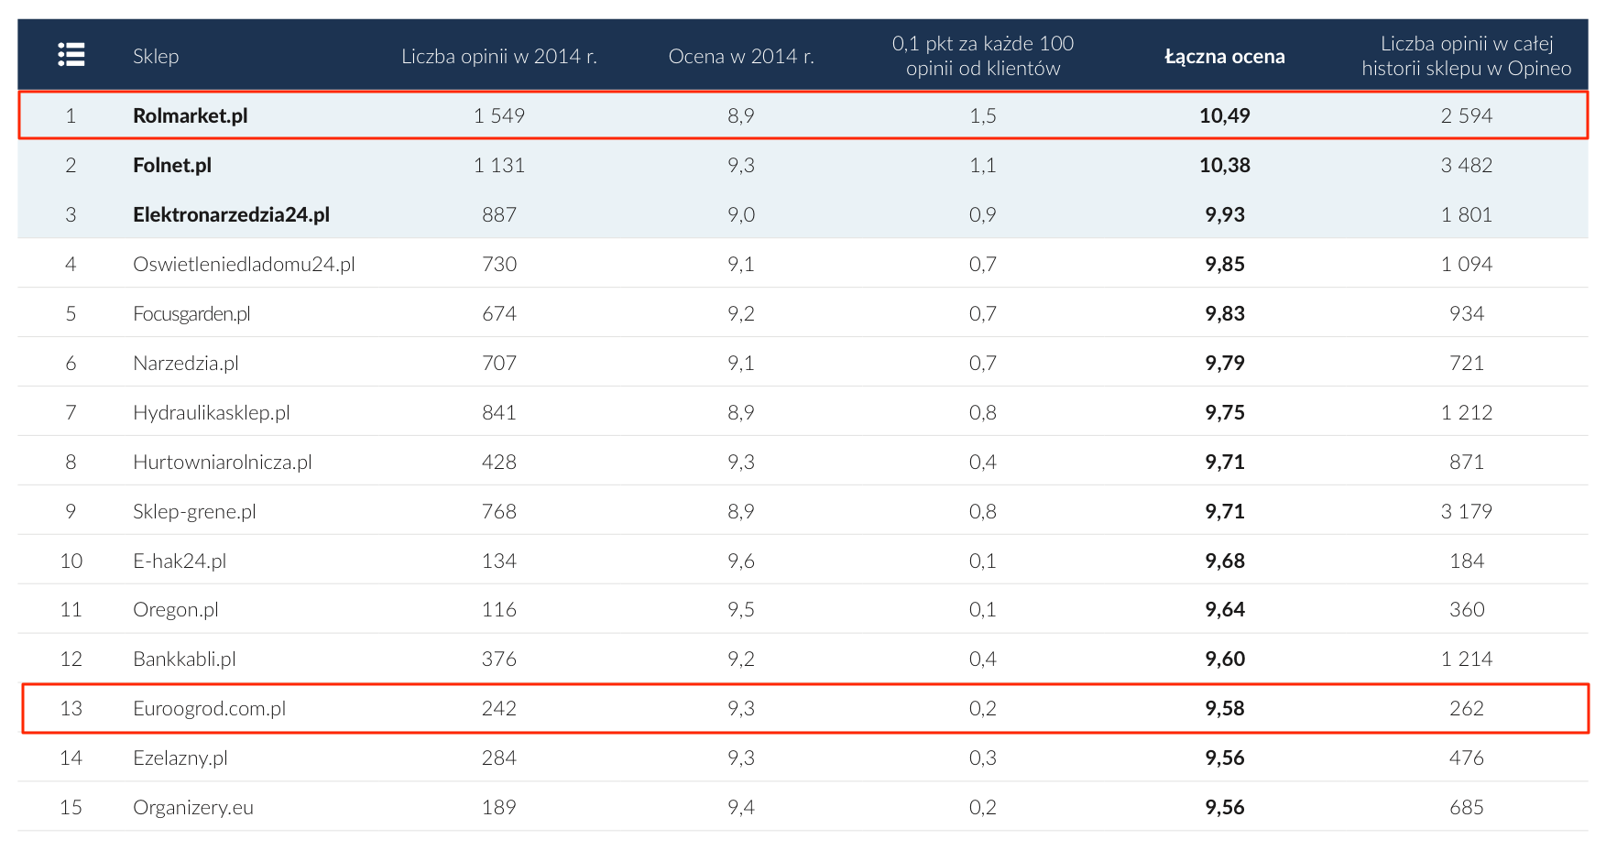This screenshot has width=1606, height=850.
Task: Select the Rolmarket.pl shop name
Action: [191, 115]
